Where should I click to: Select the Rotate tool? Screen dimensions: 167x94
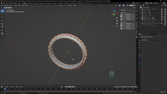pos(2,21)
